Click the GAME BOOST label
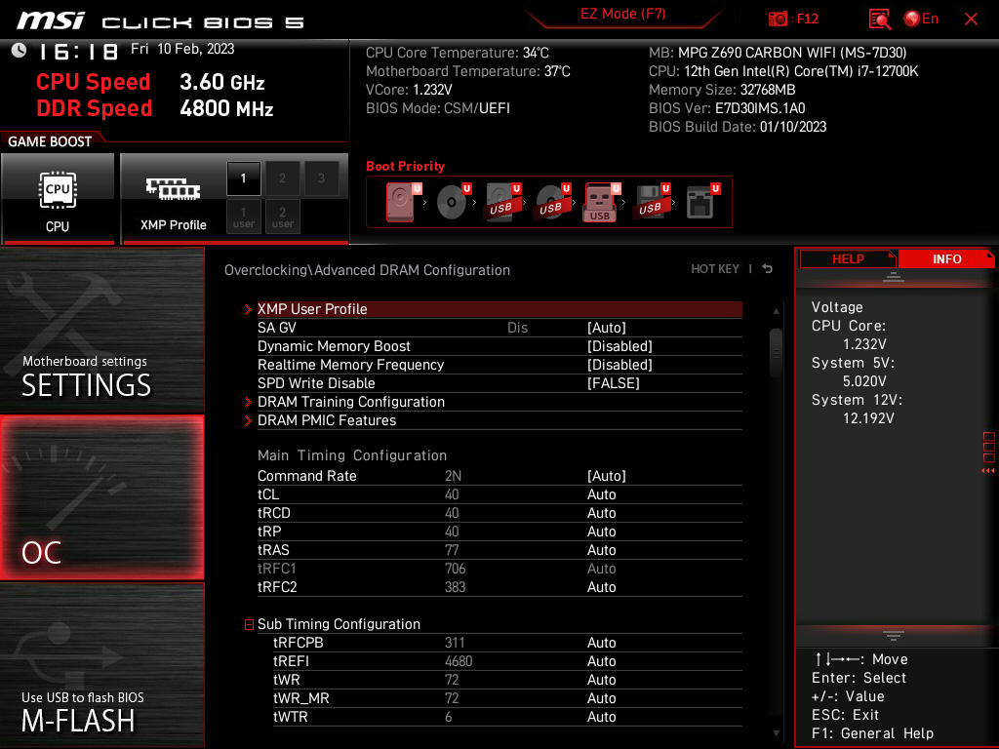Image resolution: width=999 pixels, height=749 pixels. [50, 141]
